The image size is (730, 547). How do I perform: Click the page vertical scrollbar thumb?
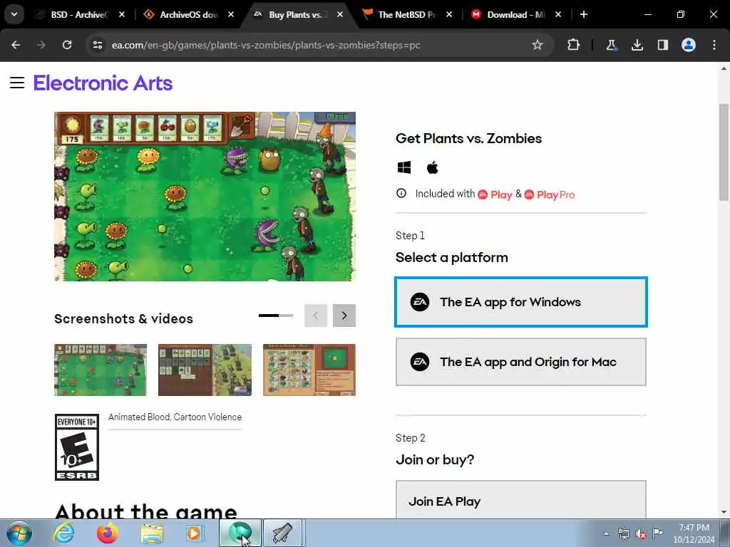724,152
